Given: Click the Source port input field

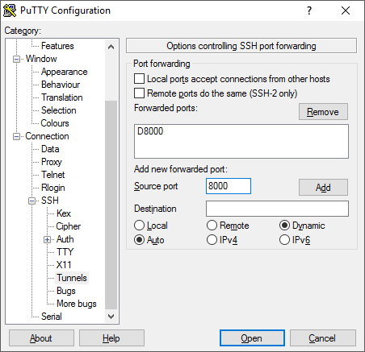Looking at the screenshot, I should [x=229, y=186].
